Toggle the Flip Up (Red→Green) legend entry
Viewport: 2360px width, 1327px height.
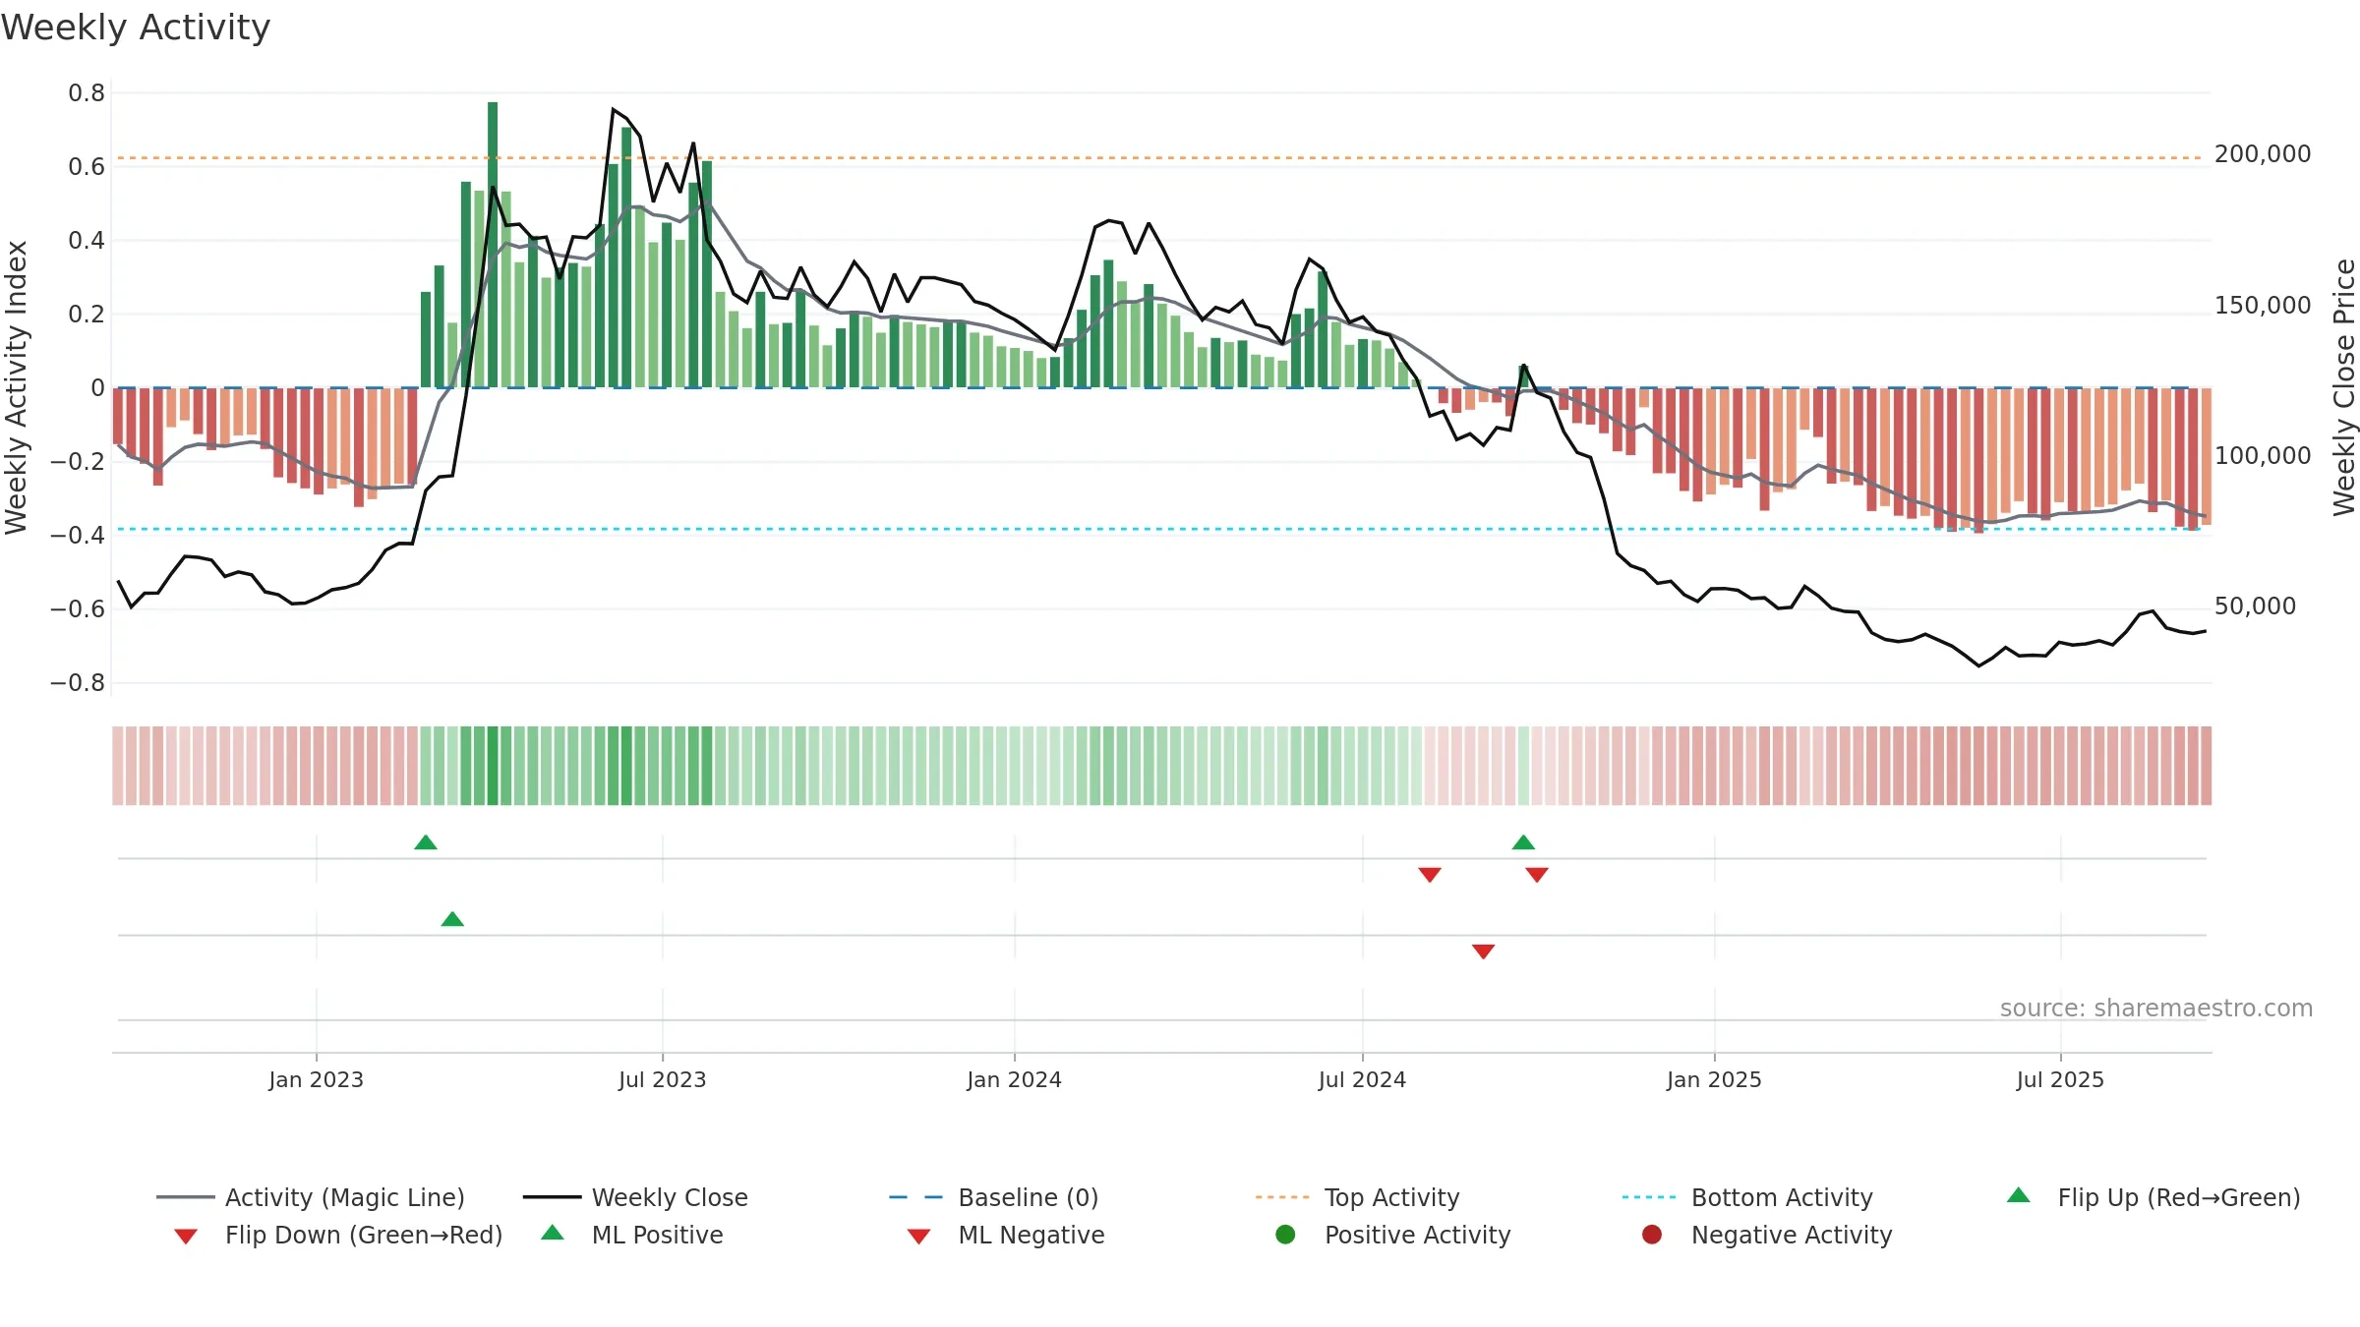click(x=2153, y=1197)
